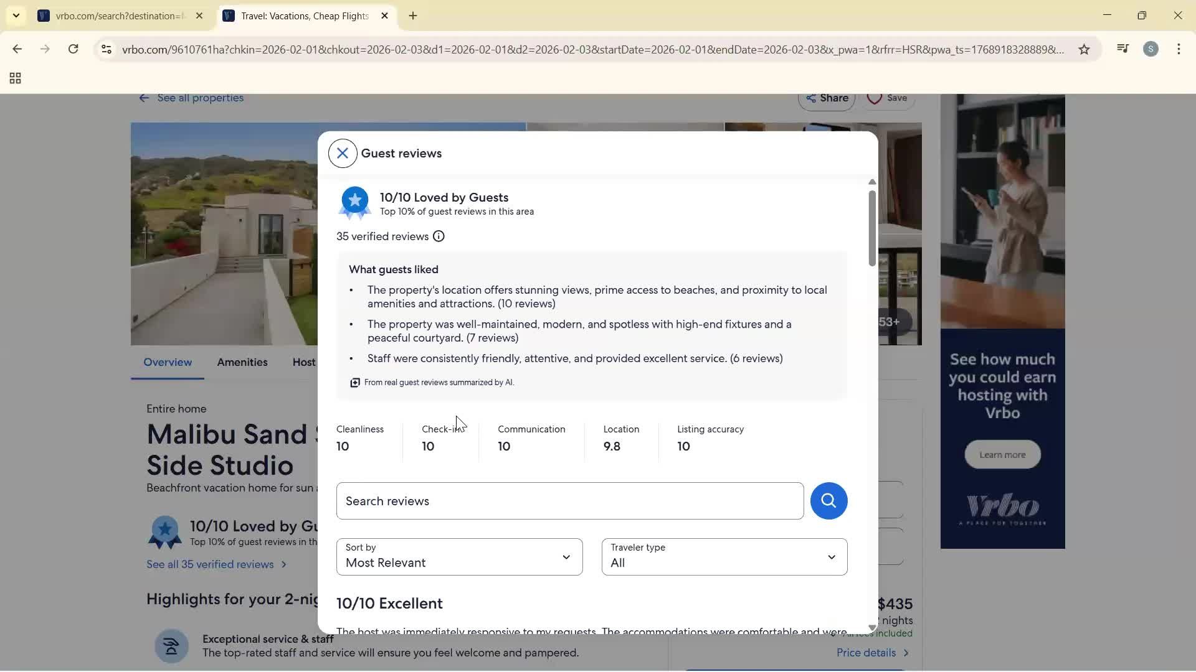Open media controls icon in browser toolbar
Screen dimensions: 1196x672
click(1122, 49)
